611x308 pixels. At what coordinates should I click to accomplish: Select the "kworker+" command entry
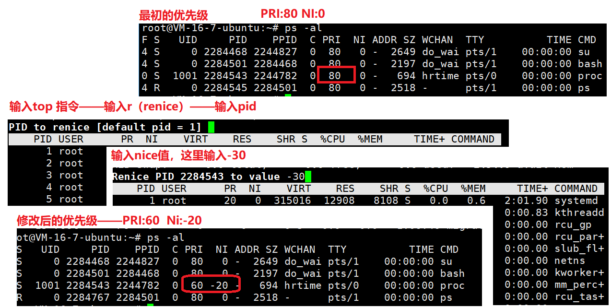(579, 272)
